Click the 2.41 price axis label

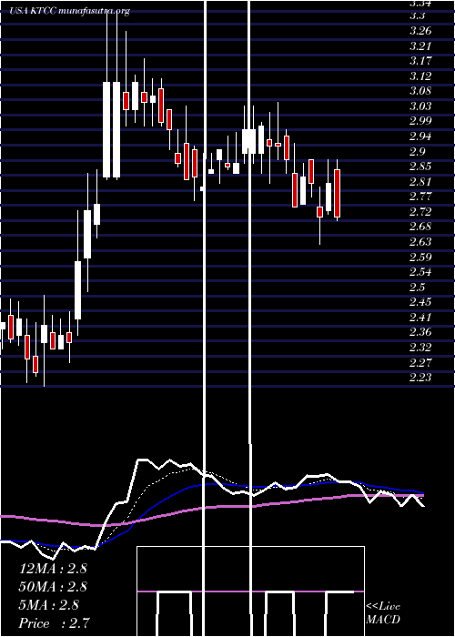coord(420,317)
